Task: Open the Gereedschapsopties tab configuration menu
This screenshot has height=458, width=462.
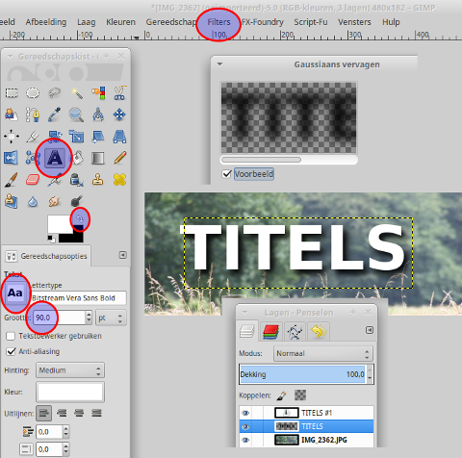Action: tap(122, 255)
